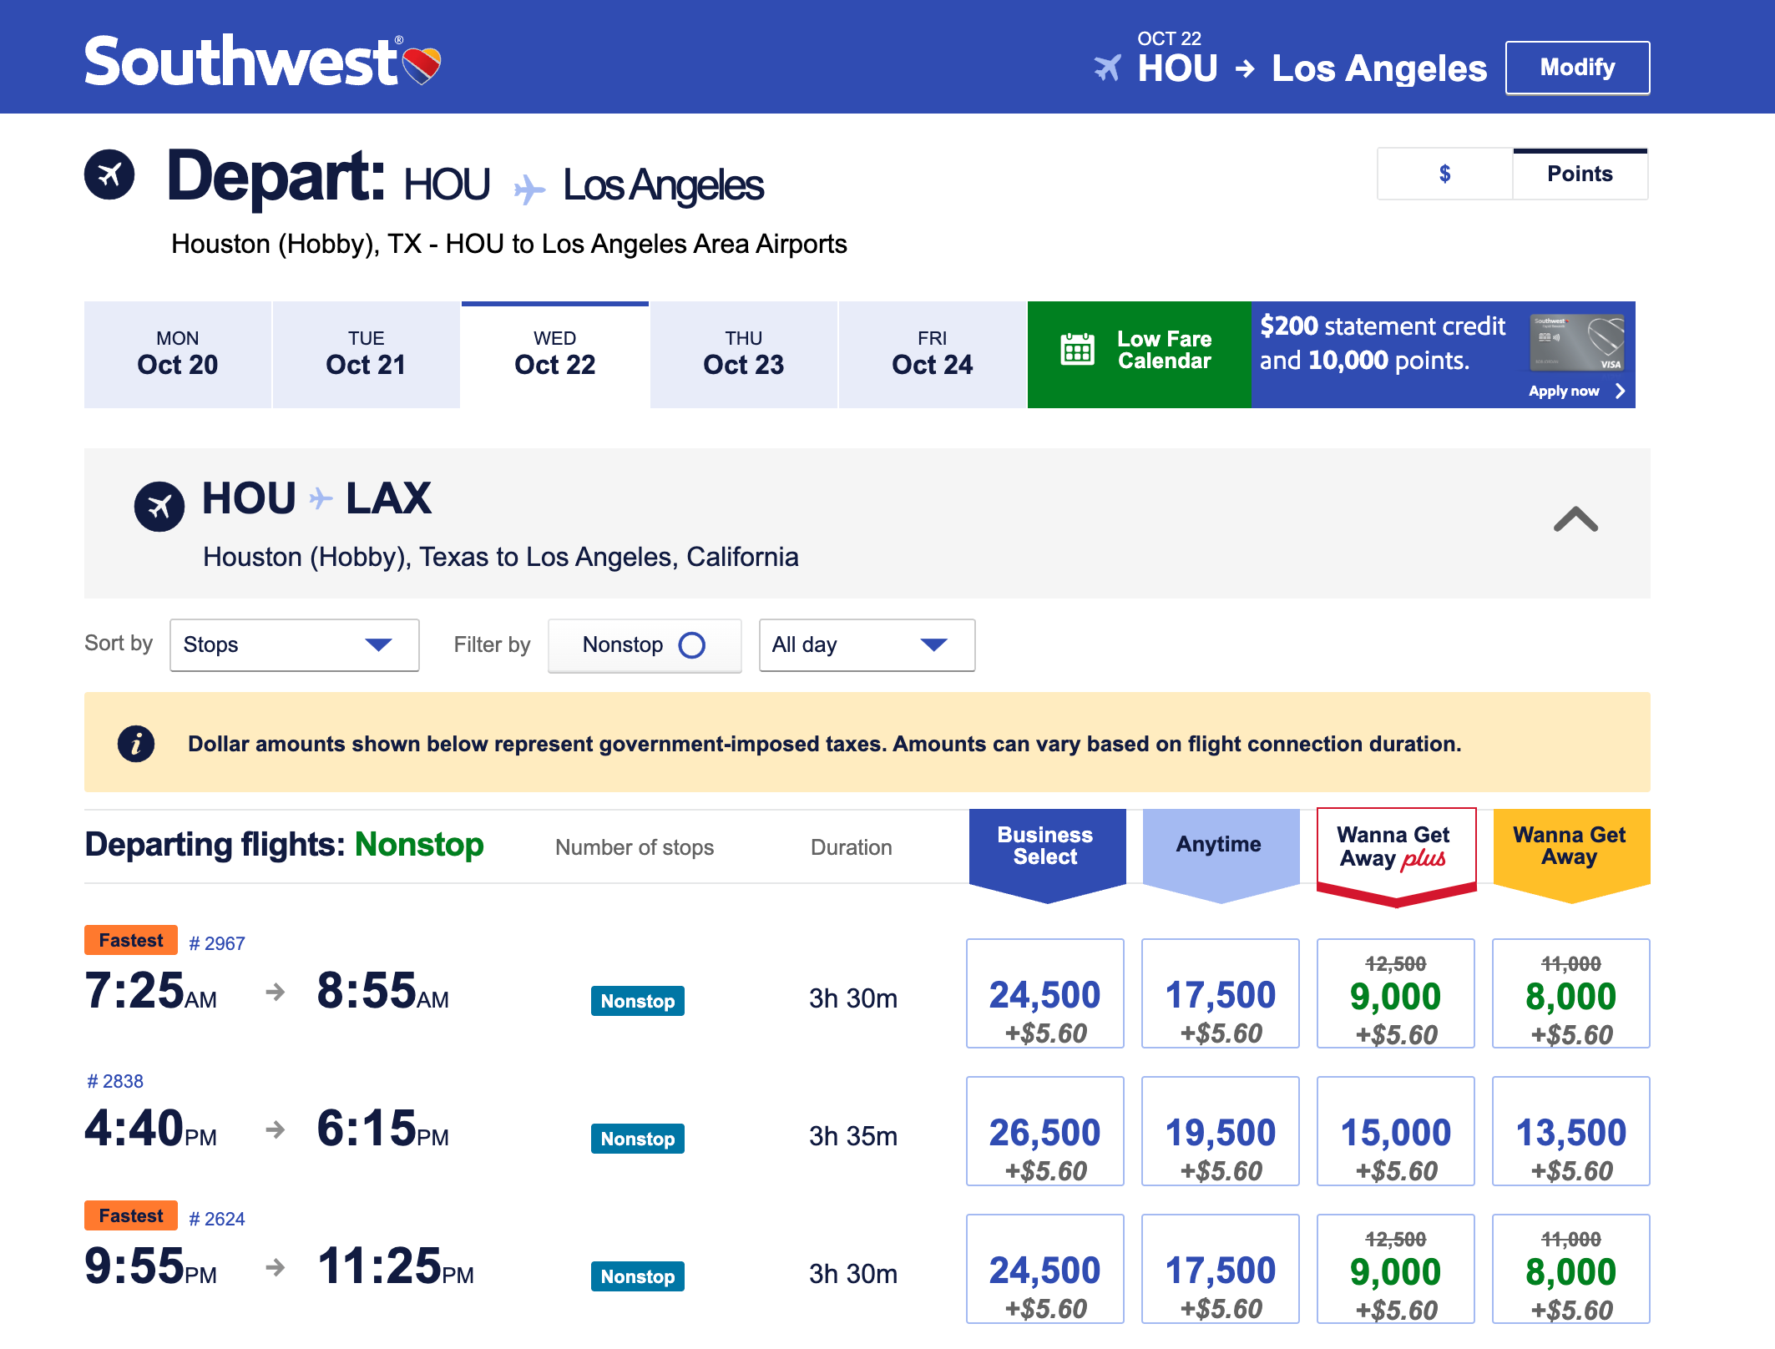Click the Southwest heart logo
Viewport: 1775px width, 1349px height.
click(422, 65)
